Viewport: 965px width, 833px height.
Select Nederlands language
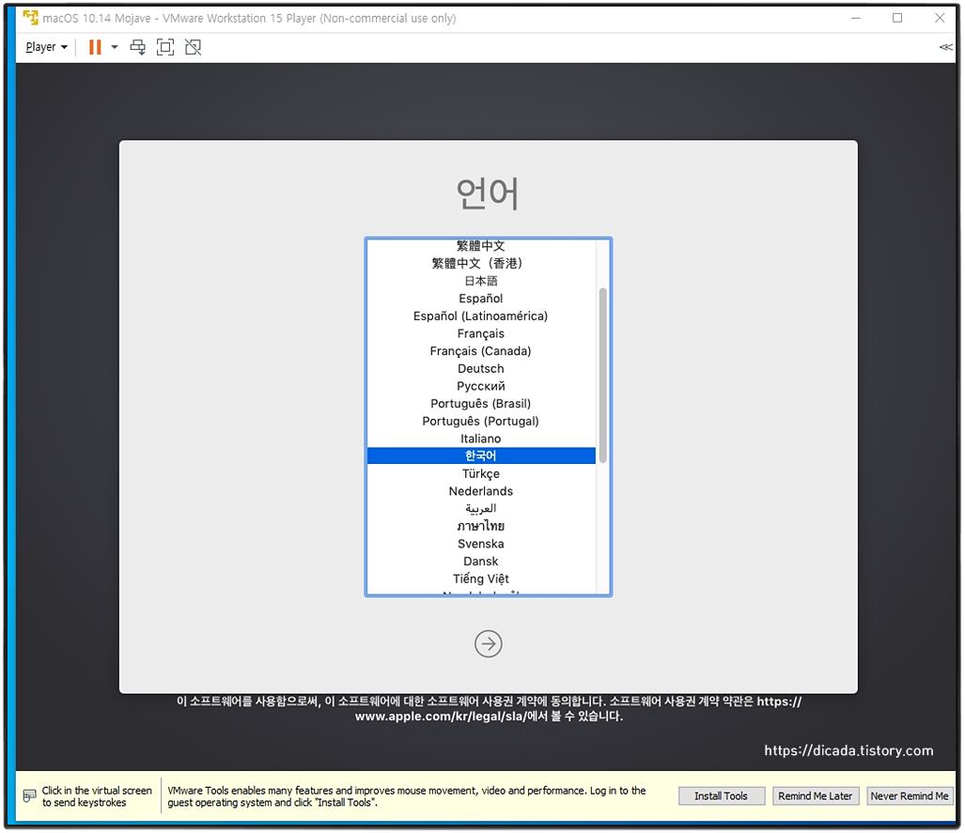[x=481, y=491]
